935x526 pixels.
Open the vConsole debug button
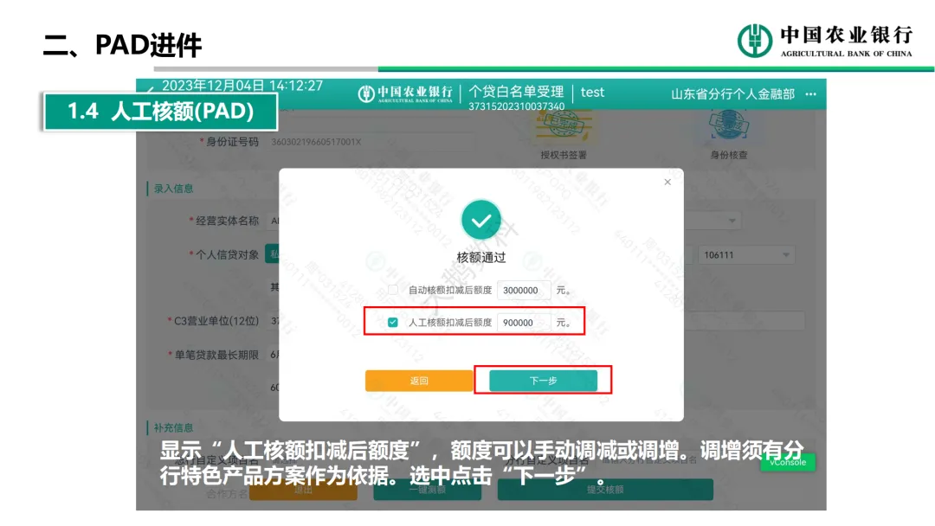pos(787,462)
